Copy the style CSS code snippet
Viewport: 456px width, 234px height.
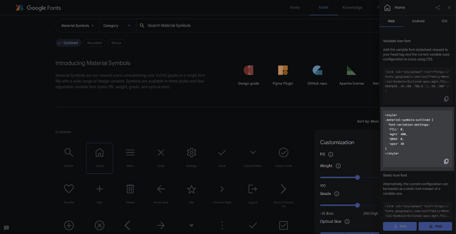coord(446,162)
